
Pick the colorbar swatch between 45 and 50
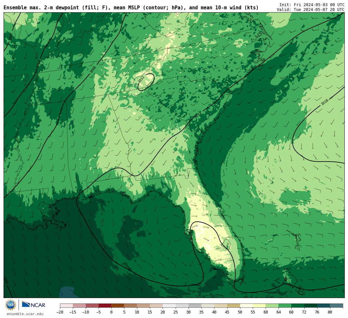click(x=234, y=306)
